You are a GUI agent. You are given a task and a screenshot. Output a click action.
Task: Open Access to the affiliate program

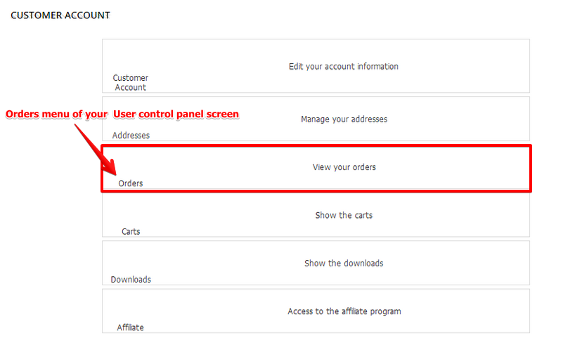[x=344, y=311]
